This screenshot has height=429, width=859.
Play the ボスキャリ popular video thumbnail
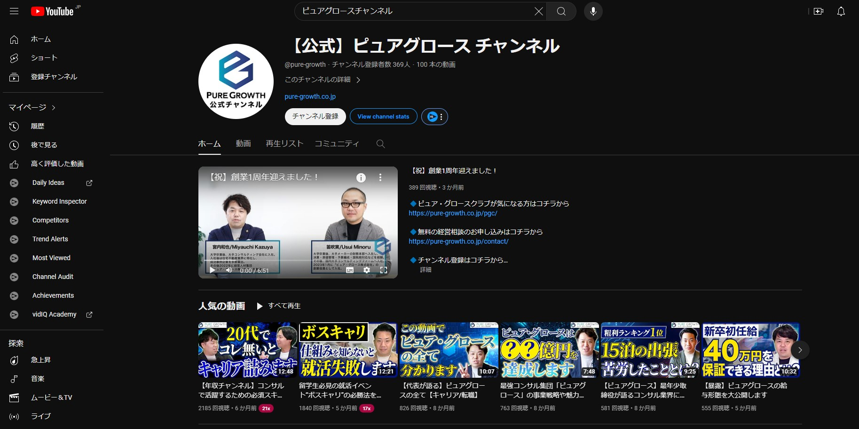pyautogui.click(x=348, y=350)
